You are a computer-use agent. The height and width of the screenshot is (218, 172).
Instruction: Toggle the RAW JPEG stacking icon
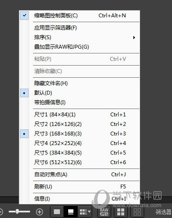coord(104,212)
